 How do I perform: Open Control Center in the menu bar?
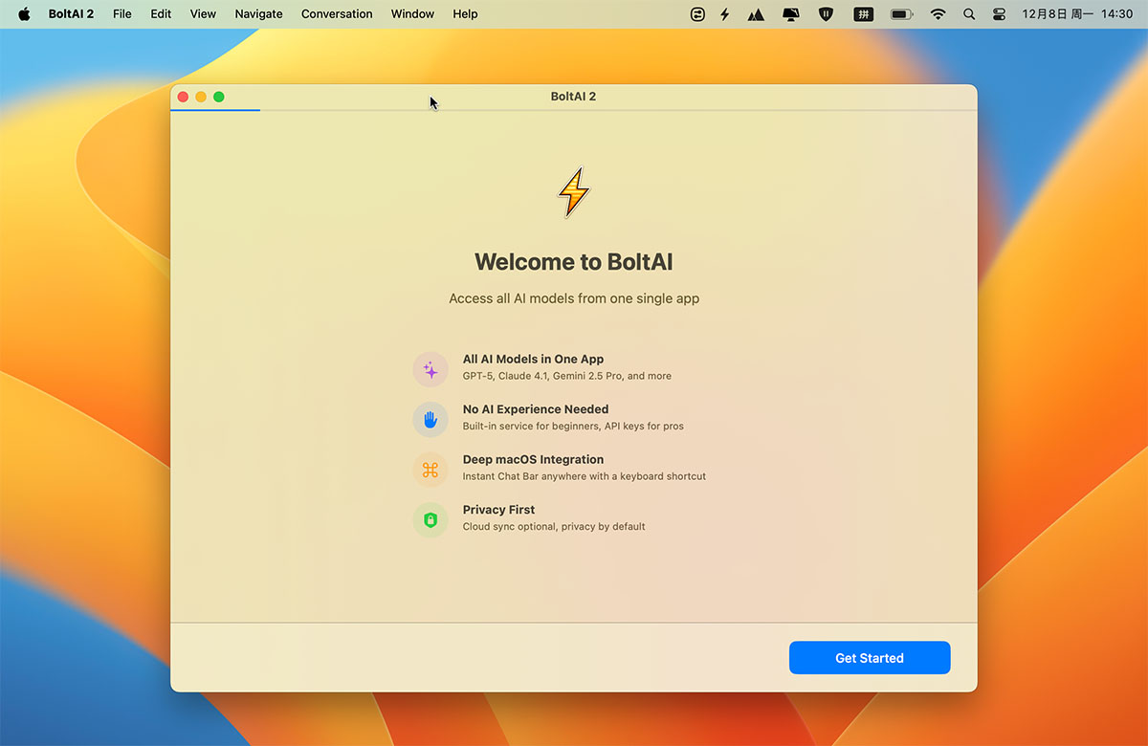tap(1000, 14)
